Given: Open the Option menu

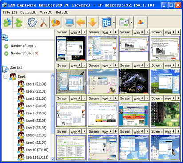Looking at the screenshot, I should coord(28,12).
